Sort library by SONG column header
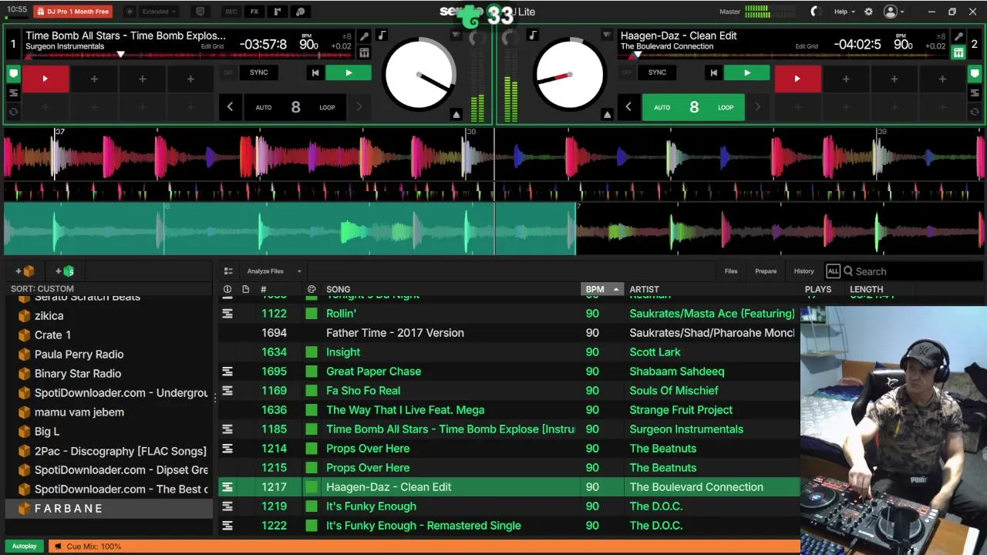This screenshot has width=987, height=555. pyautogui.click(x=338, y=289)
